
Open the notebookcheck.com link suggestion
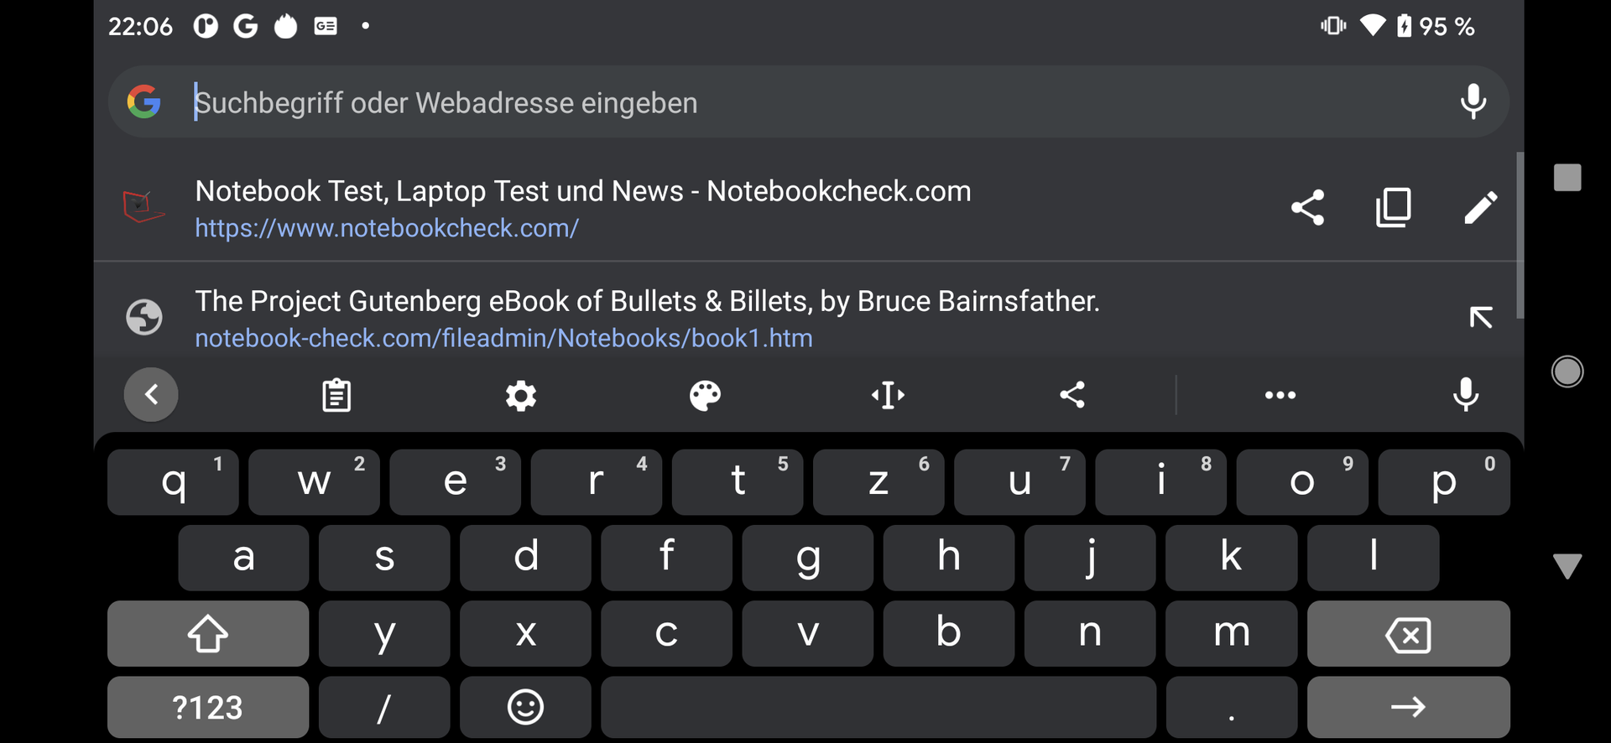pos(582,208)
